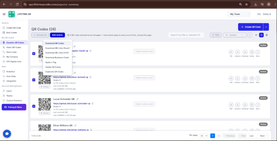Jump to the Last page button

pyautogui.click(x=253, y=136)
